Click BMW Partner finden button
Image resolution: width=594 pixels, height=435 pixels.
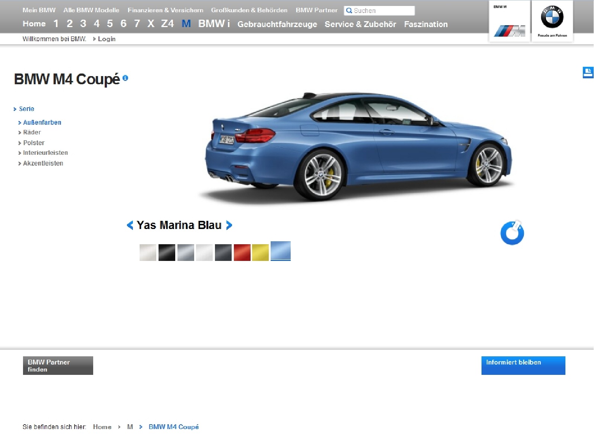click(58, 366)
